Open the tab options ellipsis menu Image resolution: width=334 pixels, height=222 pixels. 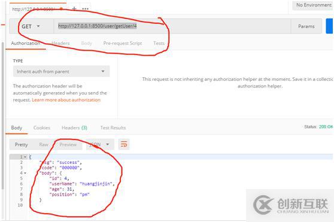coord(85,9)
